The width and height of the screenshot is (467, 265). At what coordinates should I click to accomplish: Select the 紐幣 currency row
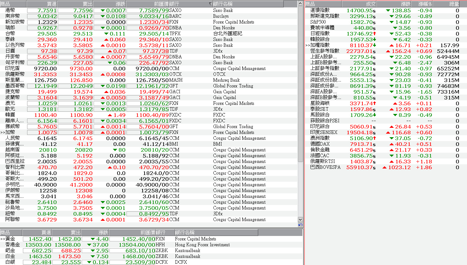[x=148, y=214]
